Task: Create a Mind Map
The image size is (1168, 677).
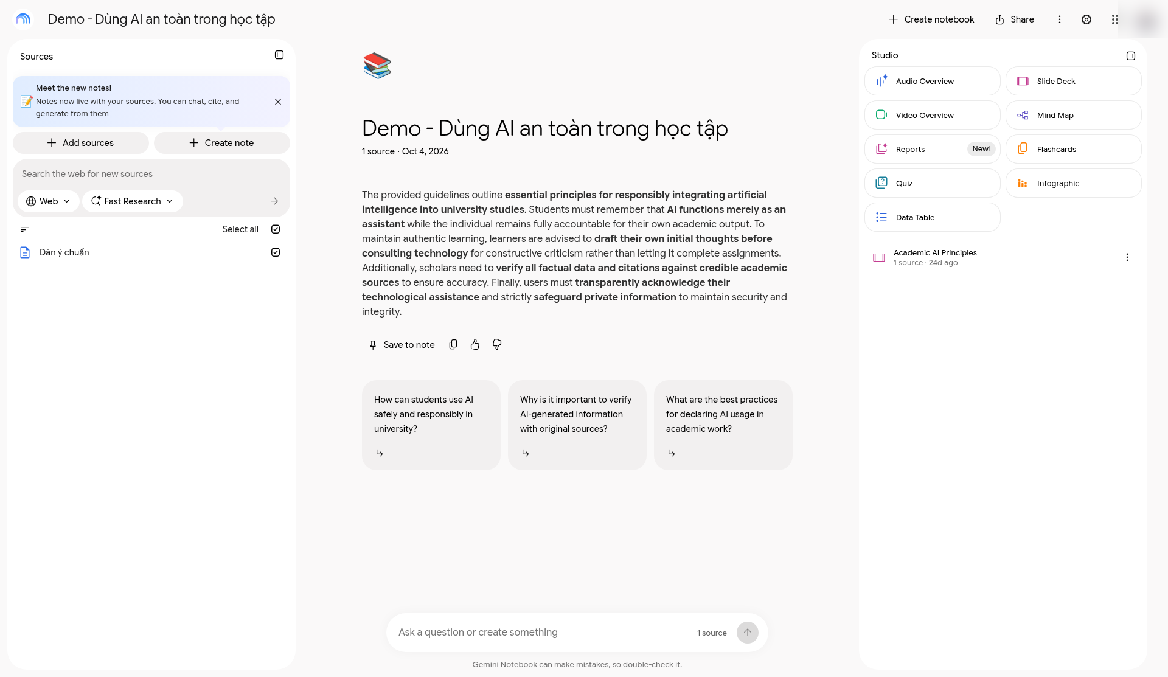Action: pos(1074,115)
